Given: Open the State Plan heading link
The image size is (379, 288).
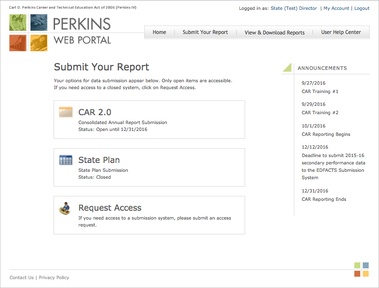Looking at the screenshot, I should [99, 160].
